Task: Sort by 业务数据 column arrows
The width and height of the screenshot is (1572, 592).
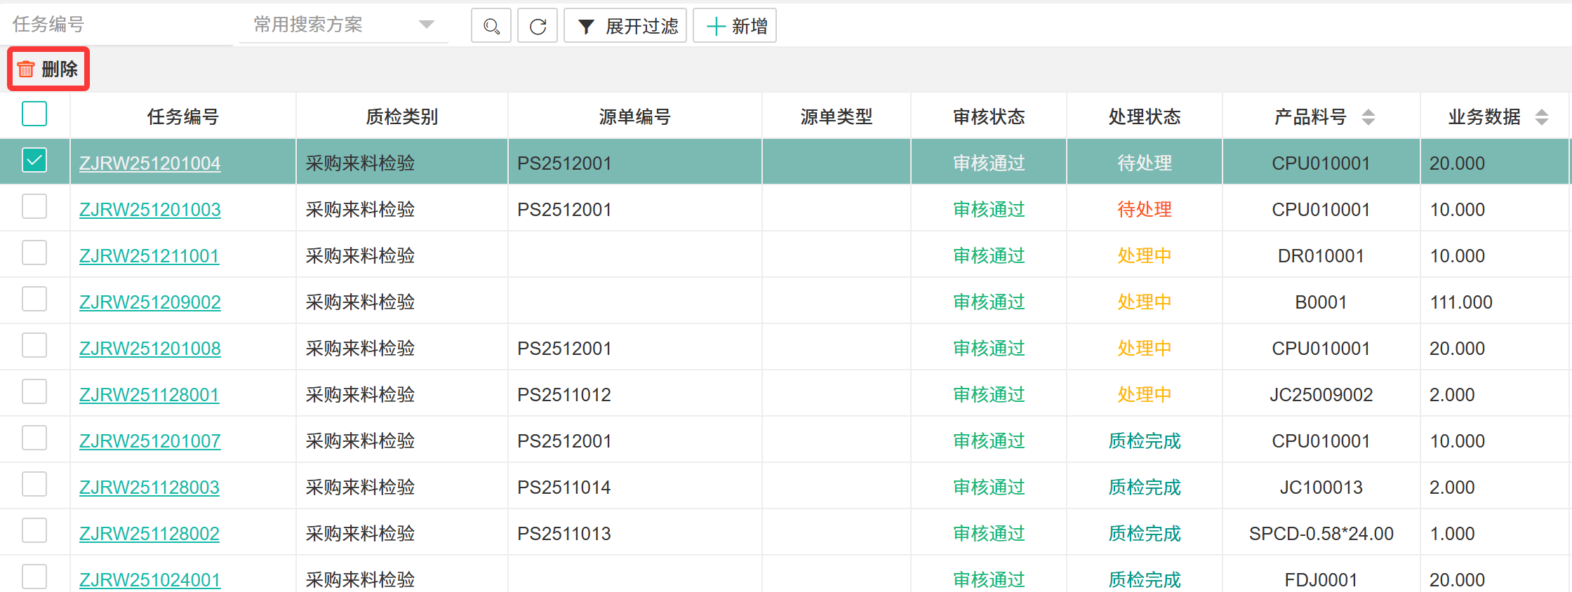Action: [x=1541, y=117]
